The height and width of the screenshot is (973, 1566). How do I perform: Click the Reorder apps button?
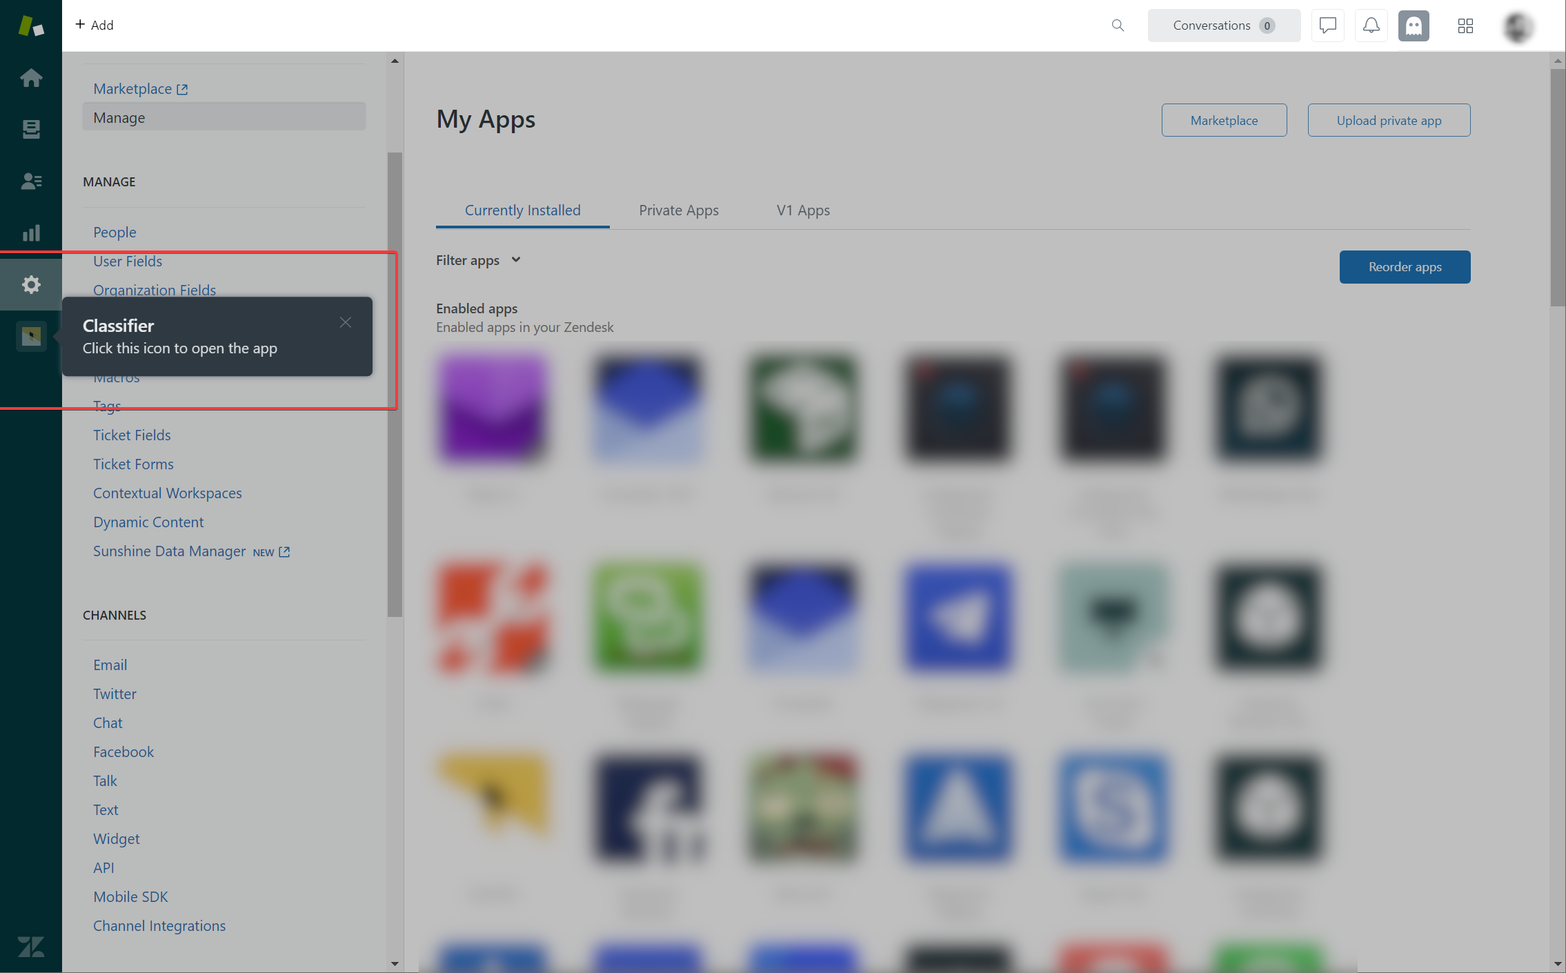click(1405, 266)
